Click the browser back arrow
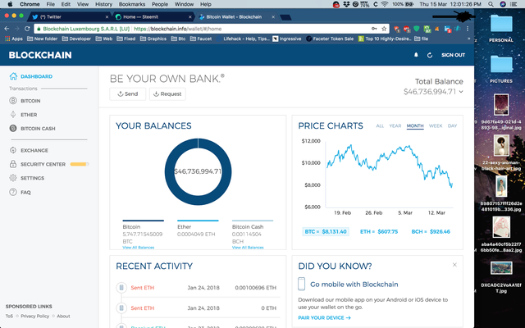The width and height of the screenshot is (525, 328). [x=7, y=29]
